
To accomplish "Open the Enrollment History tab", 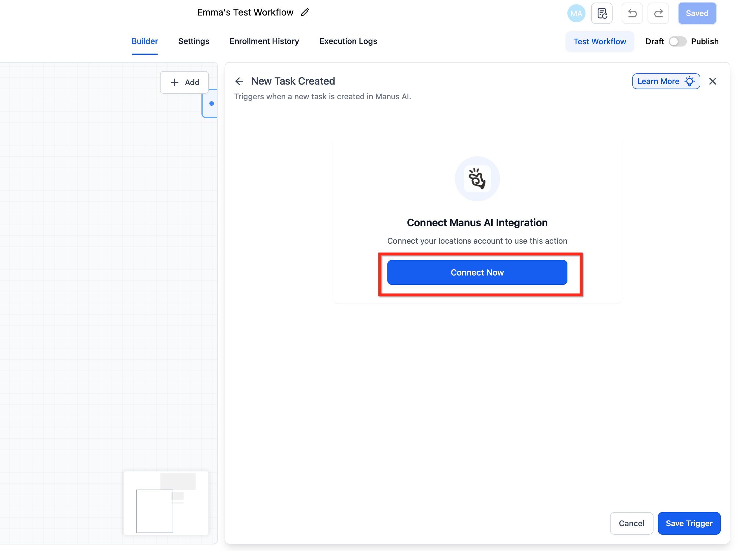I will pyautogui.click(x=264, y=41).
